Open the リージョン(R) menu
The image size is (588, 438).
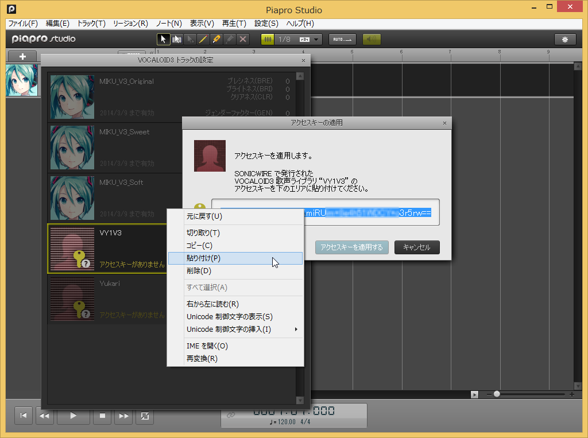(130, 24)
